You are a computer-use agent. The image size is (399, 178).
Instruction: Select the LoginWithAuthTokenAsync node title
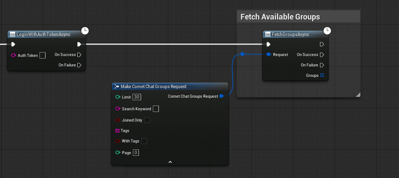point(43,34)
